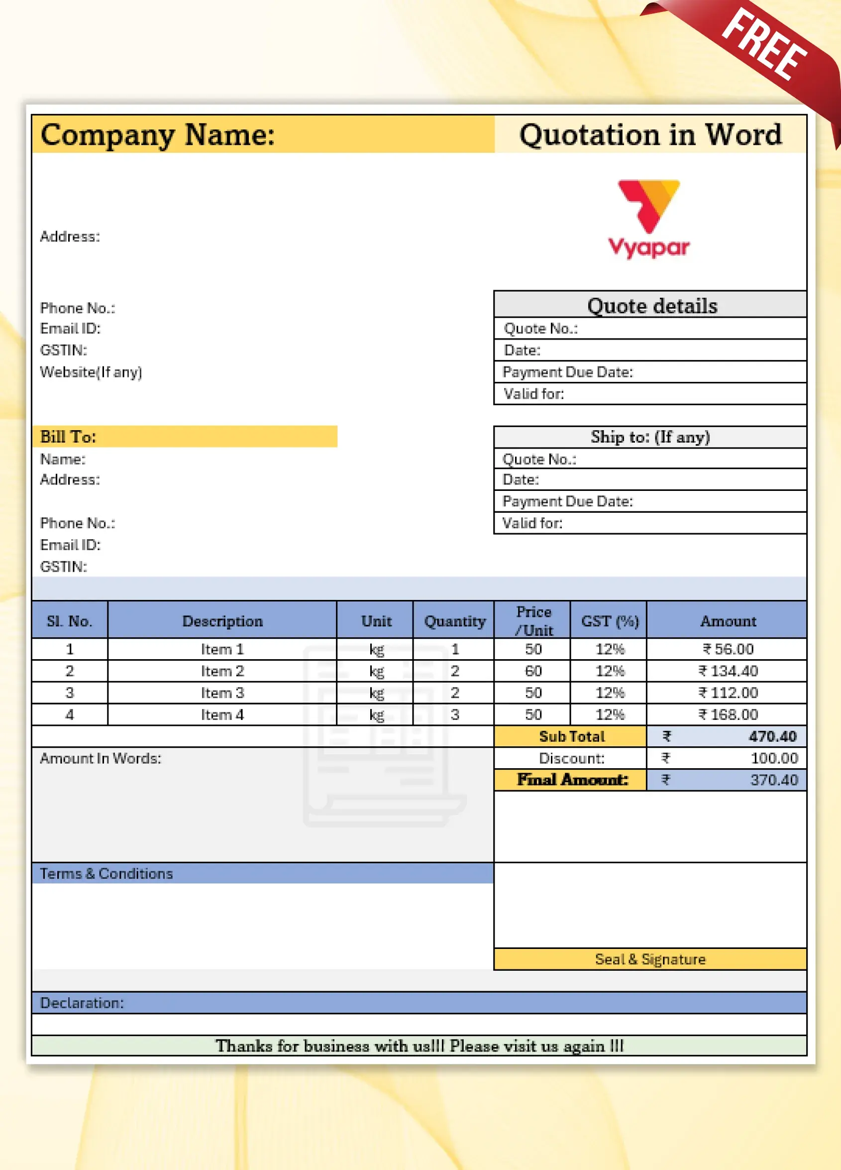The width and height of the screenshot is (841, 1170).
Task: Click Valid for field under Ship to
Action: tap(650, 523)
